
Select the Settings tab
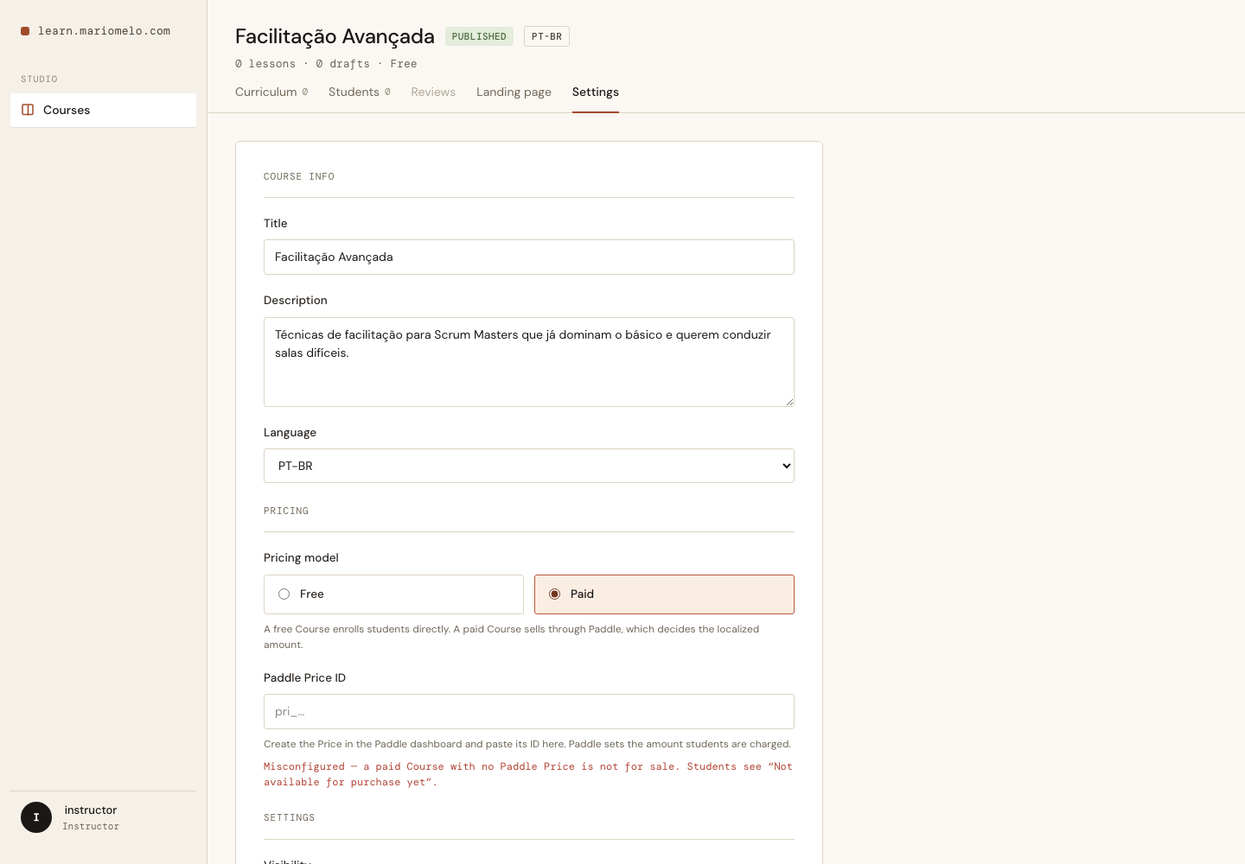596,92
